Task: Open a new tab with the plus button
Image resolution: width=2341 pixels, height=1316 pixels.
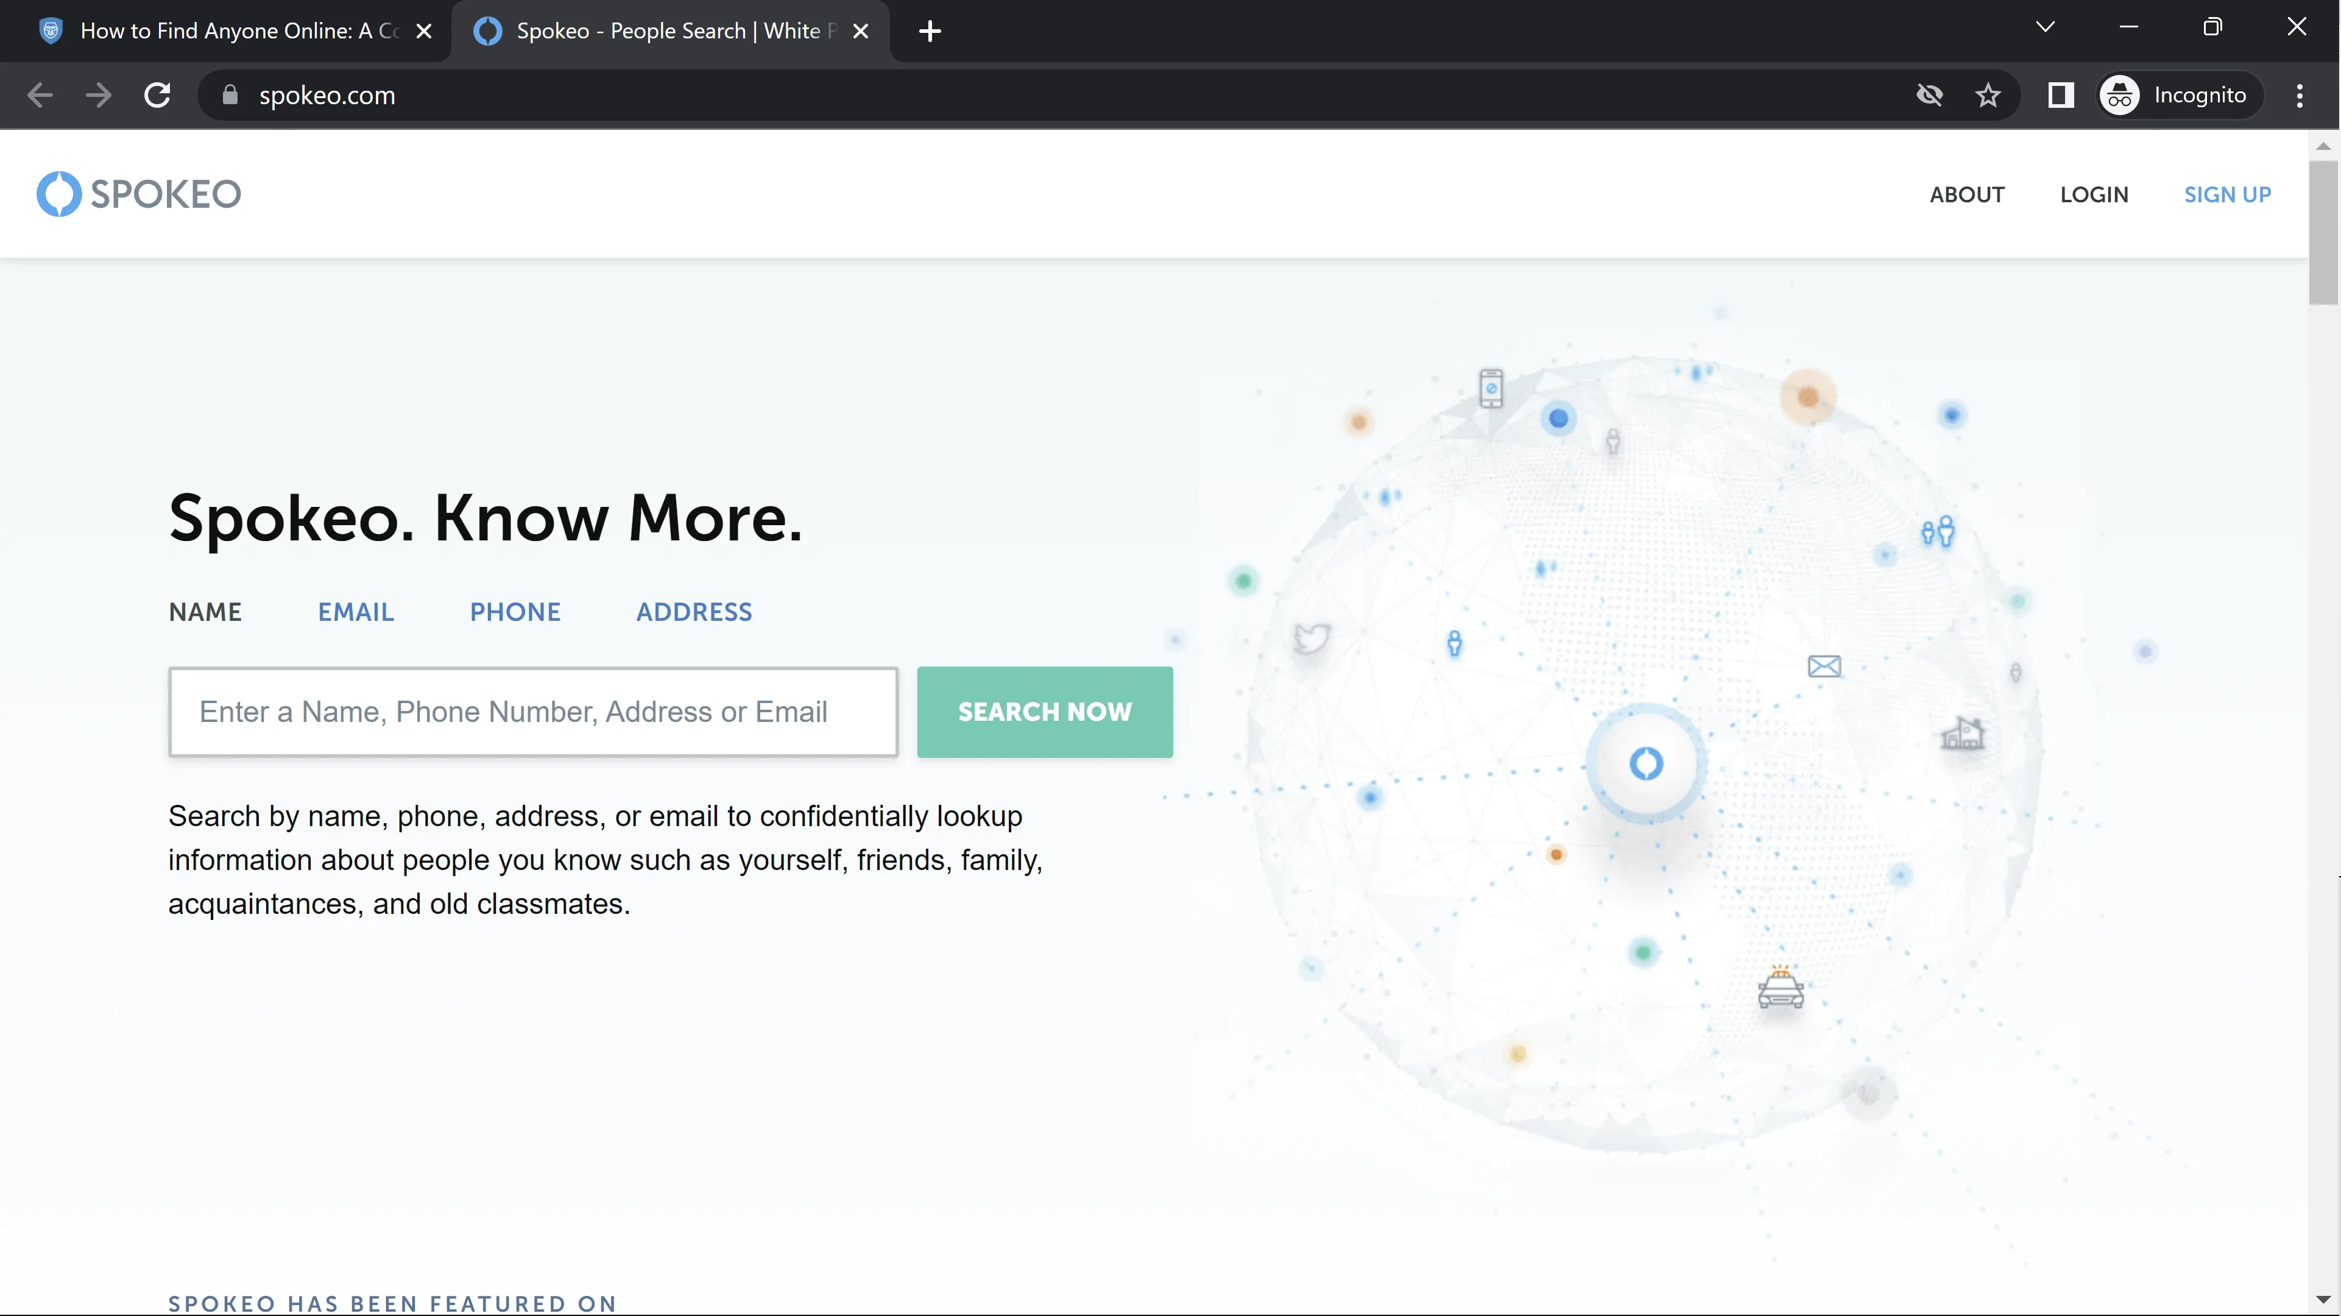Action: pyautogui.click(x=929, y=31)
